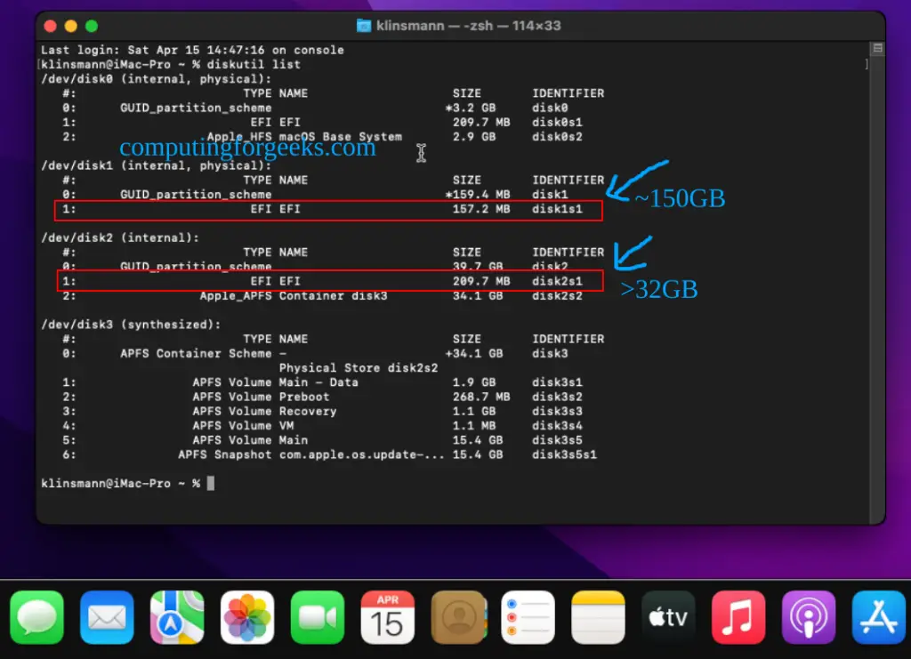Click the '268.7 MB' size value
Screen dimensions: 911x659
(x=481, y=398)
